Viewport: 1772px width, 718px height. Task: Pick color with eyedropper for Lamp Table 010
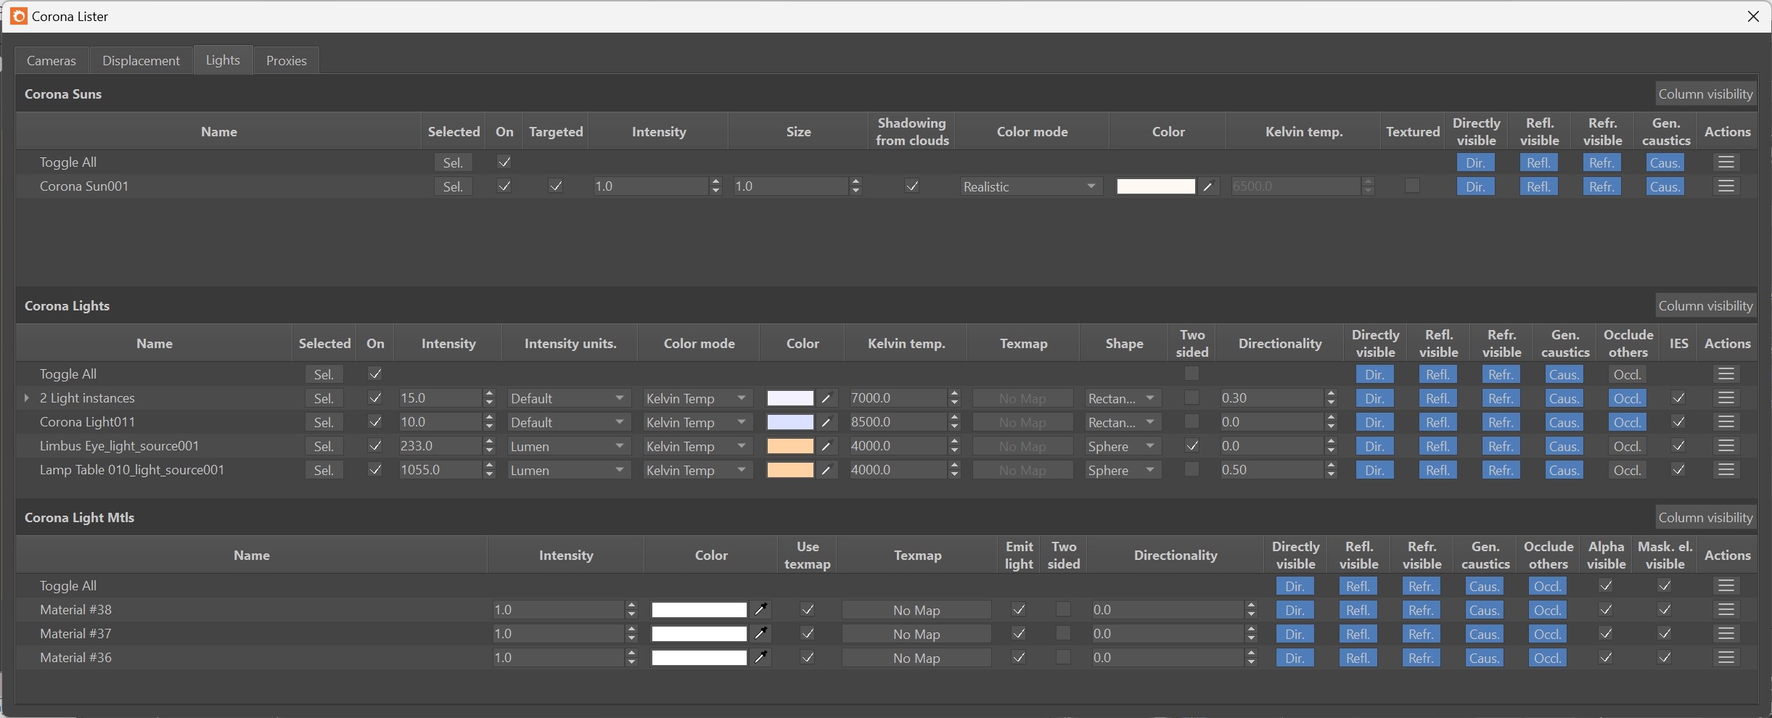click(x=826, y=470)
